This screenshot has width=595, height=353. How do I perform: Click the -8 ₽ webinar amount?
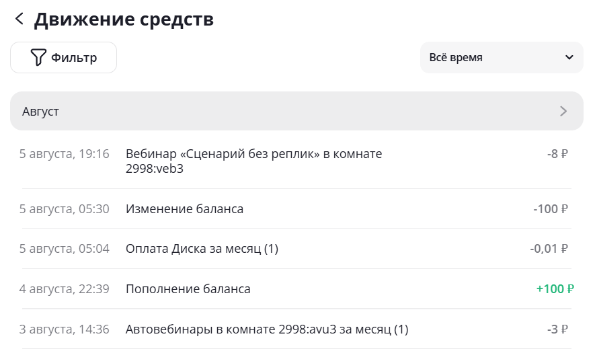click(x=557, y=154)
